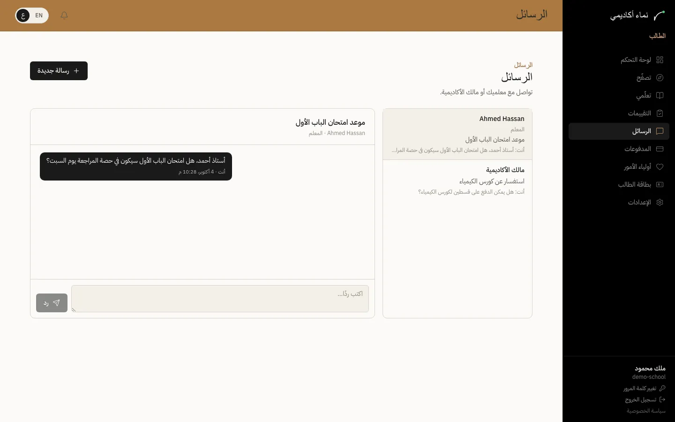This screenshot has width=675, height=422.
Task: Open لوحة التحكم from the sidebar
Action: tap(619, 60)
